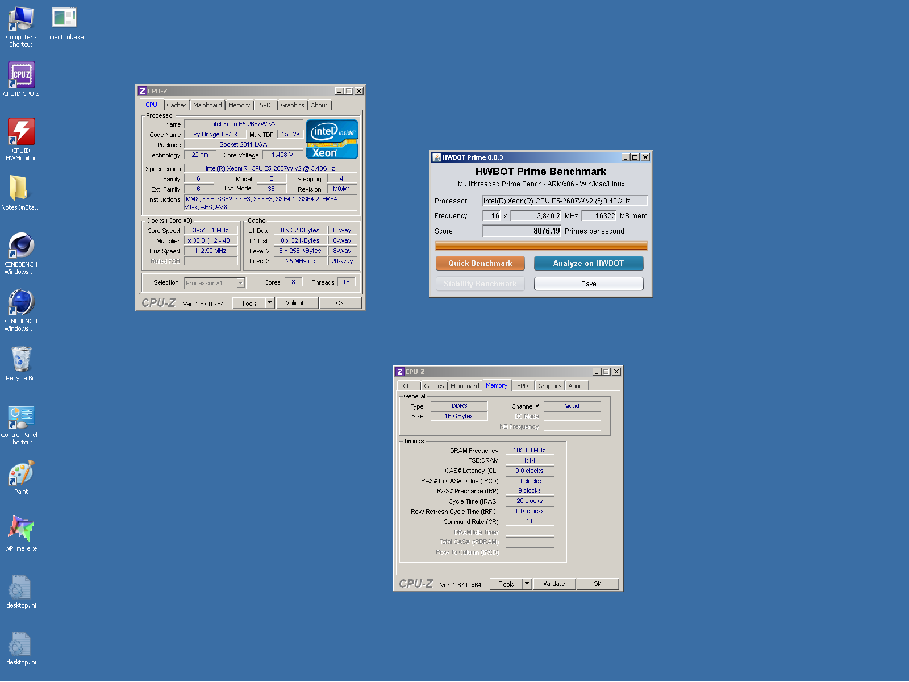Open Graphics tab in the Memory window
The width and height of the screenshot is (909, 682).
(550, 386)
